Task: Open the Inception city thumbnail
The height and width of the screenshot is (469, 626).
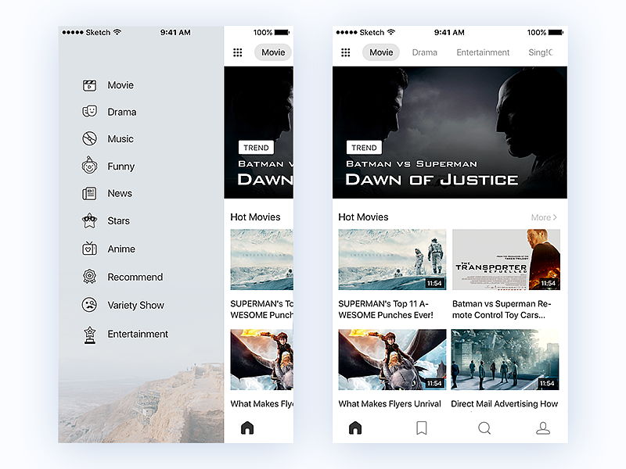Action: [x=505, y=360]
